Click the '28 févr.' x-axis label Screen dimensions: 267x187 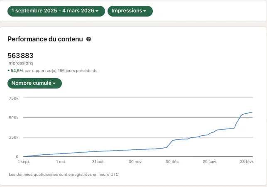click(x=247, y=162)
